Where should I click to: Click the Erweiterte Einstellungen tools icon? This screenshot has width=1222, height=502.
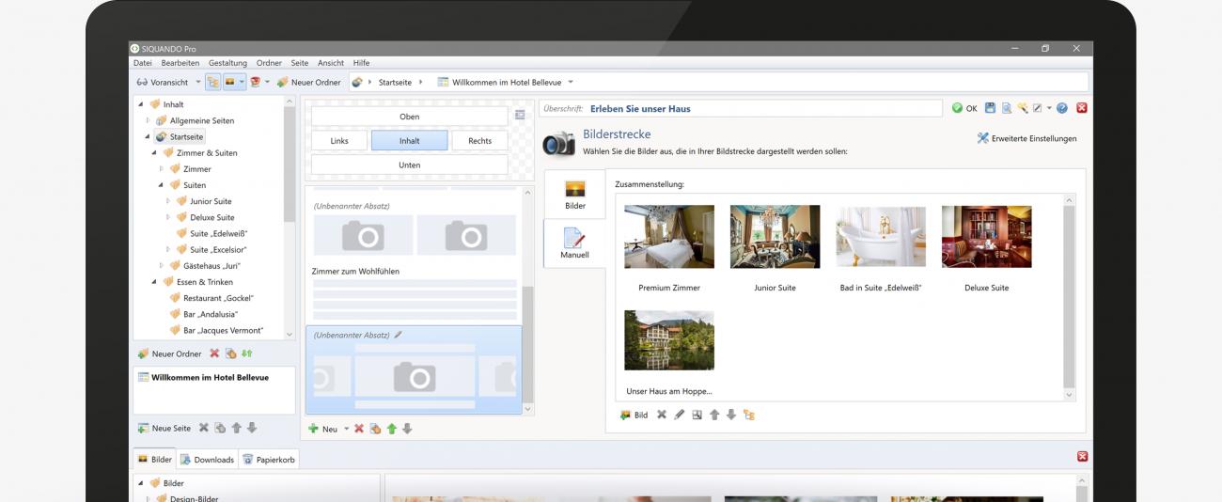[x=983, y=138]
